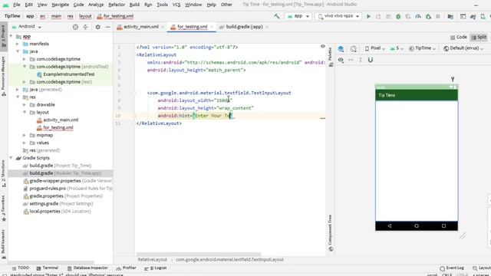Open the vivo device selector dropdown
The image size is (491, 276).
338,16
